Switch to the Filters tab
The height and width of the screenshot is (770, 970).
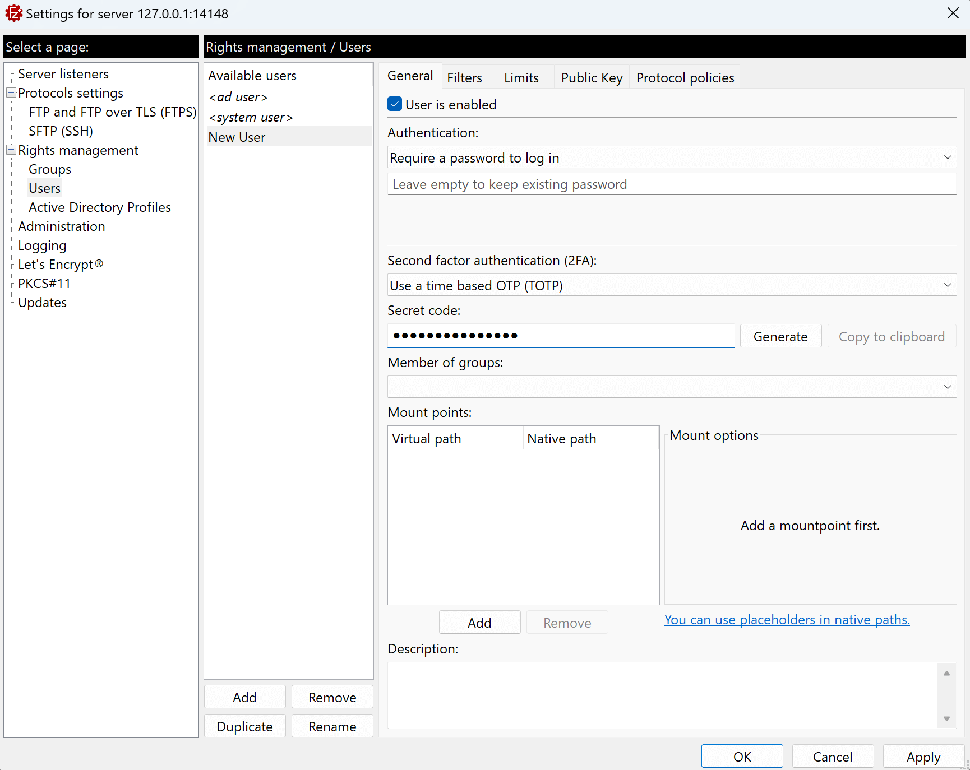coord(464,78)
